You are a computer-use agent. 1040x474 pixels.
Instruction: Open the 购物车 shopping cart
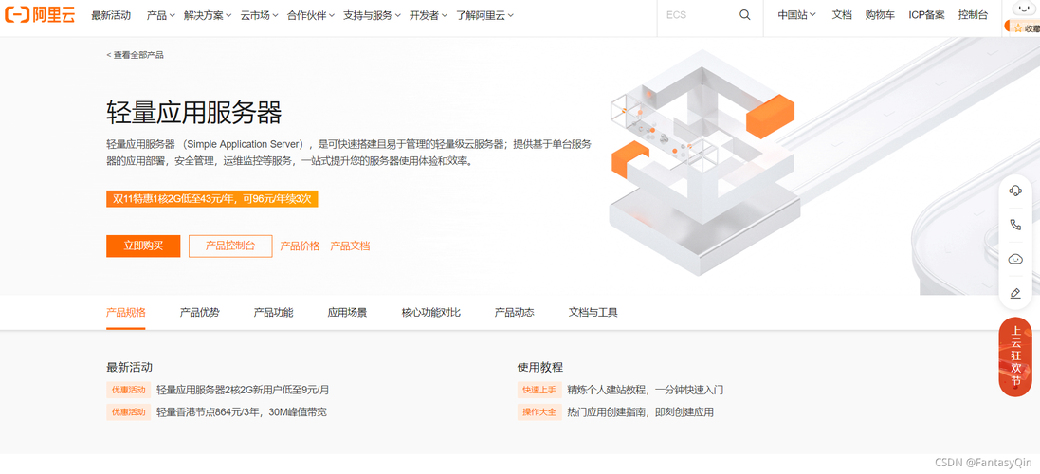880,15
